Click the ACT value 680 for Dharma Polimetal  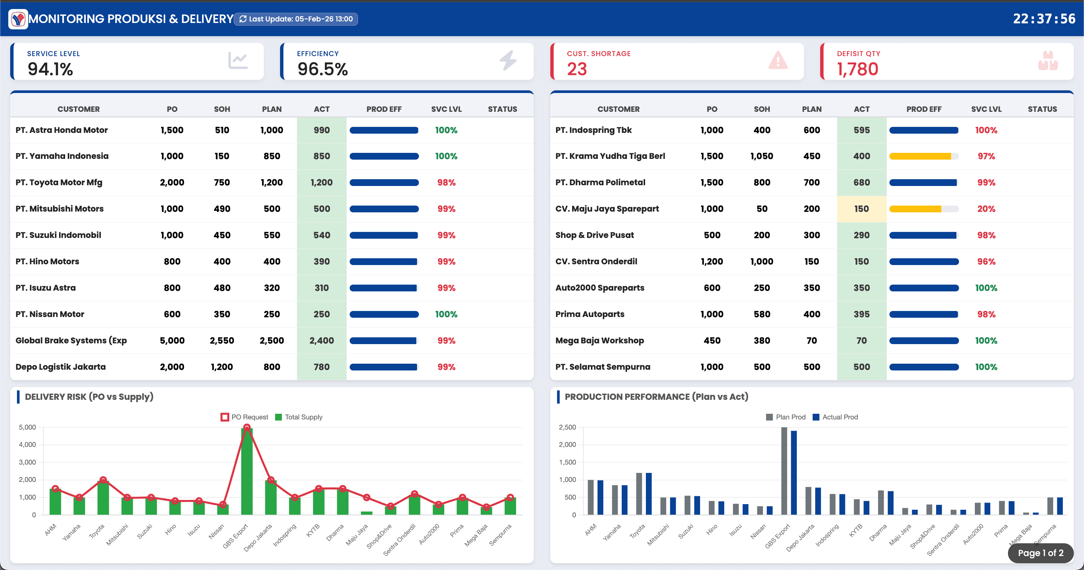point(862,183)
